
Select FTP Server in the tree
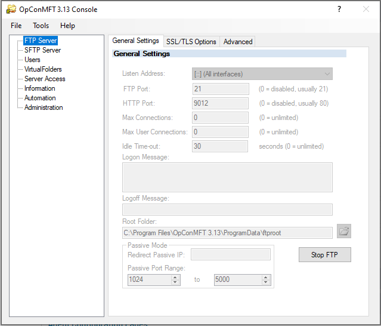41,41
